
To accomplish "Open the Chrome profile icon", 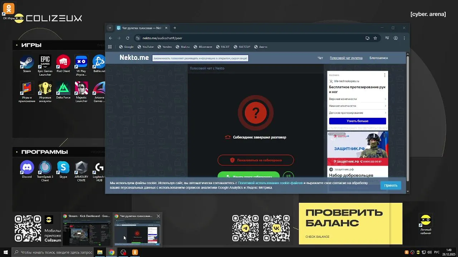I will coord(396,38).
